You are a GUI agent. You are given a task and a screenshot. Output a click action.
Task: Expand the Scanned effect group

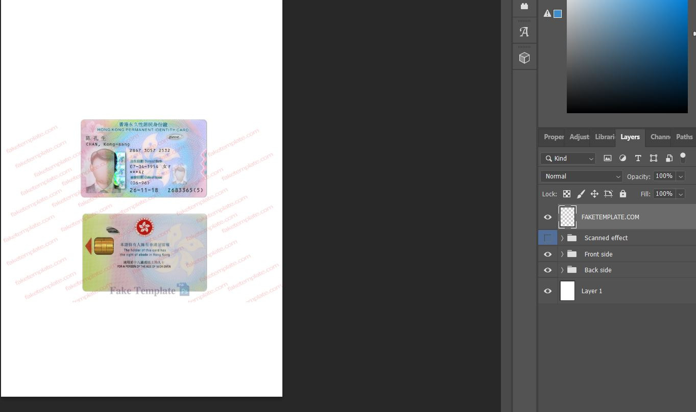[x=562, y=238]
